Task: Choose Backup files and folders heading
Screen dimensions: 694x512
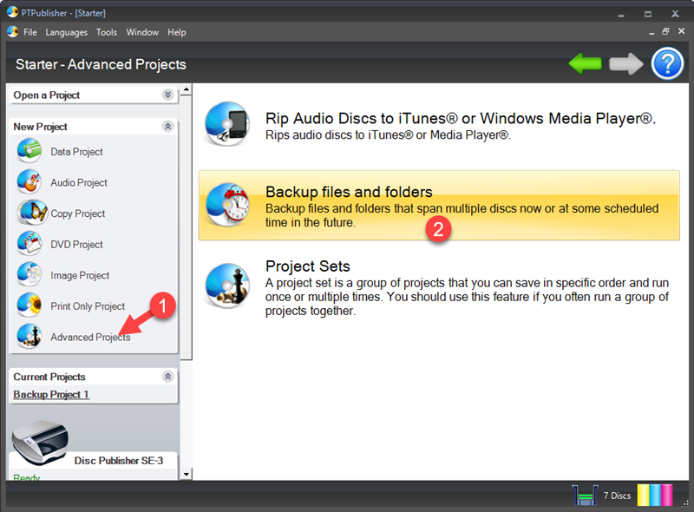Action: click(x=349, y=192)
